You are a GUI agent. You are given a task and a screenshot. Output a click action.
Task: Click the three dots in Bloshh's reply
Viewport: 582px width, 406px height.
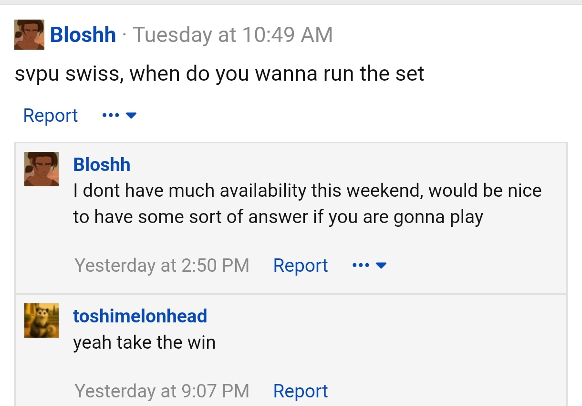click(361, 265)
